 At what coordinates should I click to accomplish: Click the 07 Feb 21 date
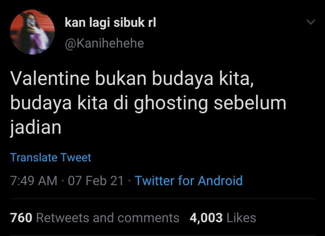(x=90, y=181)
